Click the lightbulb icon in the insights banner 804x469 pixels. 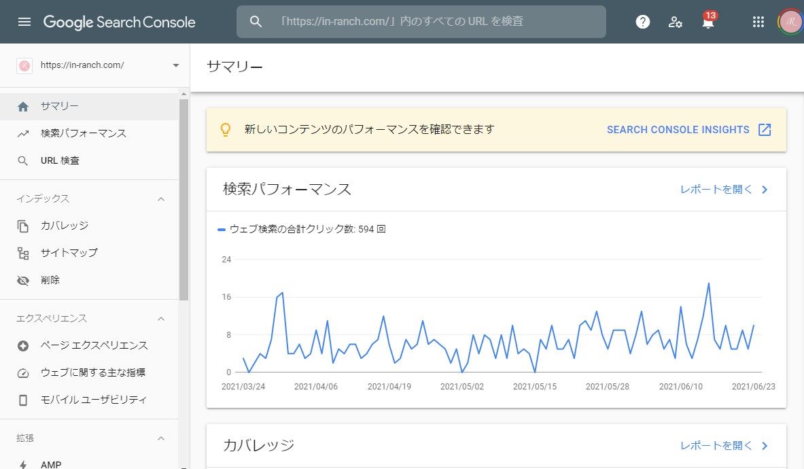(x=225, y=130)
